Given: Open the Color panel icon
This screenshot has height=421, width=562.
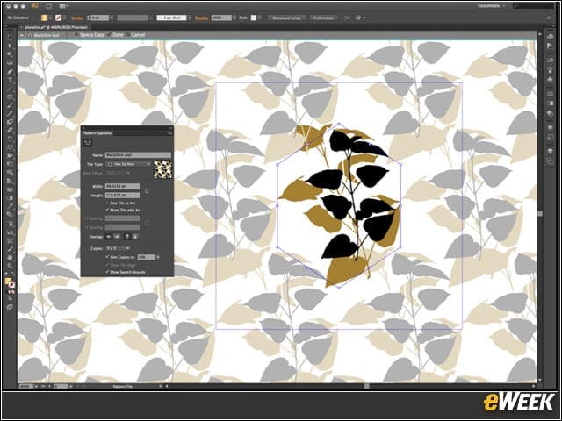Looking at the screenshot, I should 551,37.
